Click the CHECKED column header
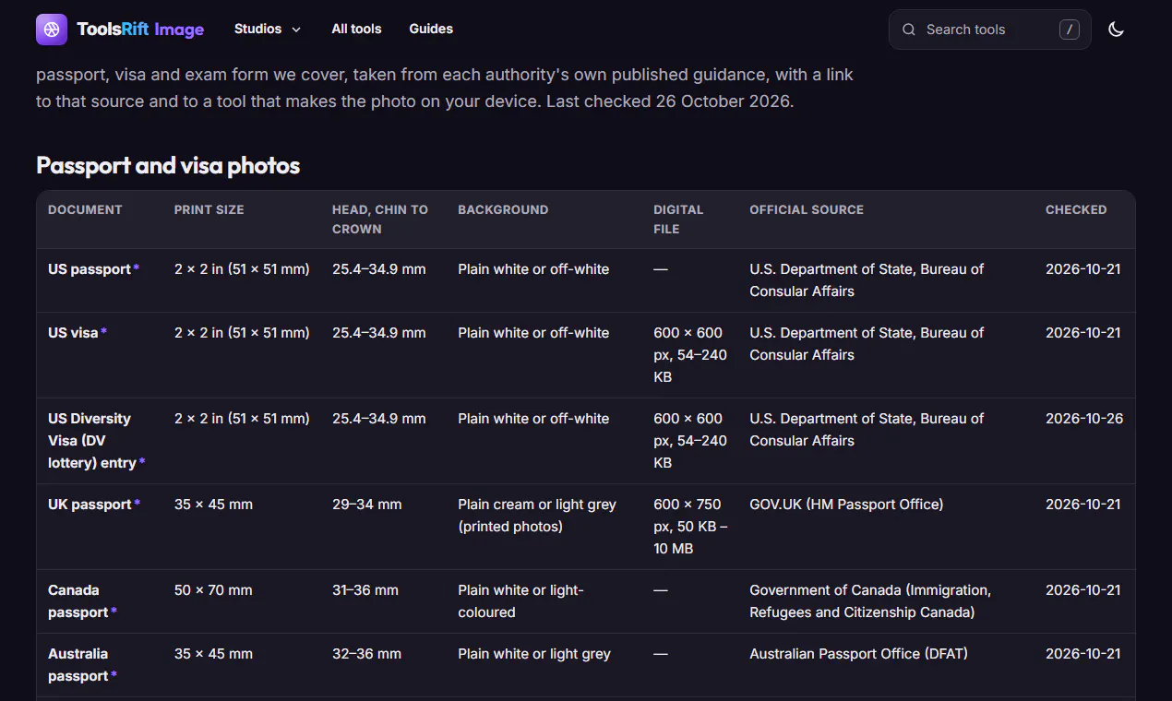This screenshot has width=1172, height=701. (1076, 210)
